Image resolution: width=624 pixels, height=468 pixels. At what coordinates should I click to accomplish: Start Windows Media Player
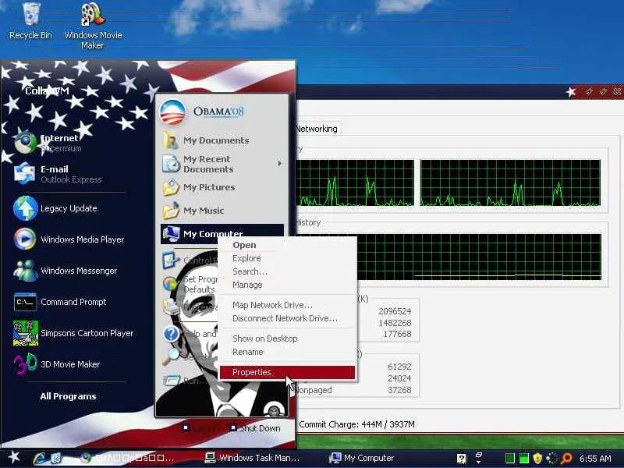pyautogui.click(x=69, y=239)
